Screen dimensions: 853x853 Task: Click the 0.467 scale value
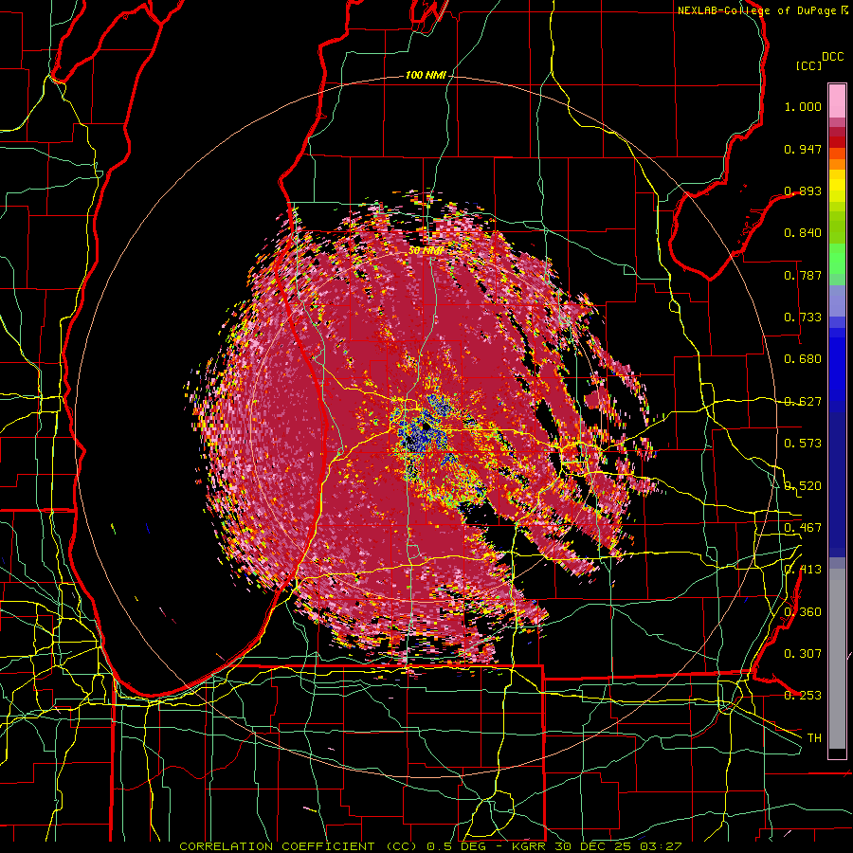click(803, 528)
